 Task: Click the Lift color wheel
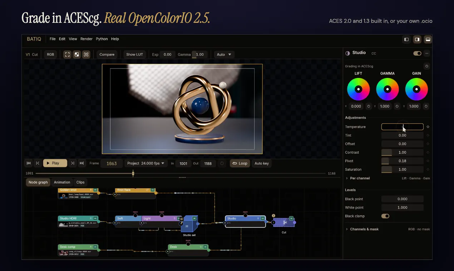click(x=358, y=89)
